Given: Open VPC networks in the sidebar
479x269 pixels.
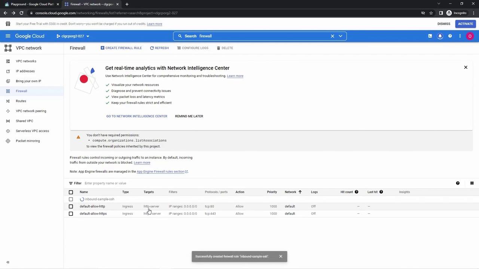Looking at the screenshot, I should [x=26, y=61].
